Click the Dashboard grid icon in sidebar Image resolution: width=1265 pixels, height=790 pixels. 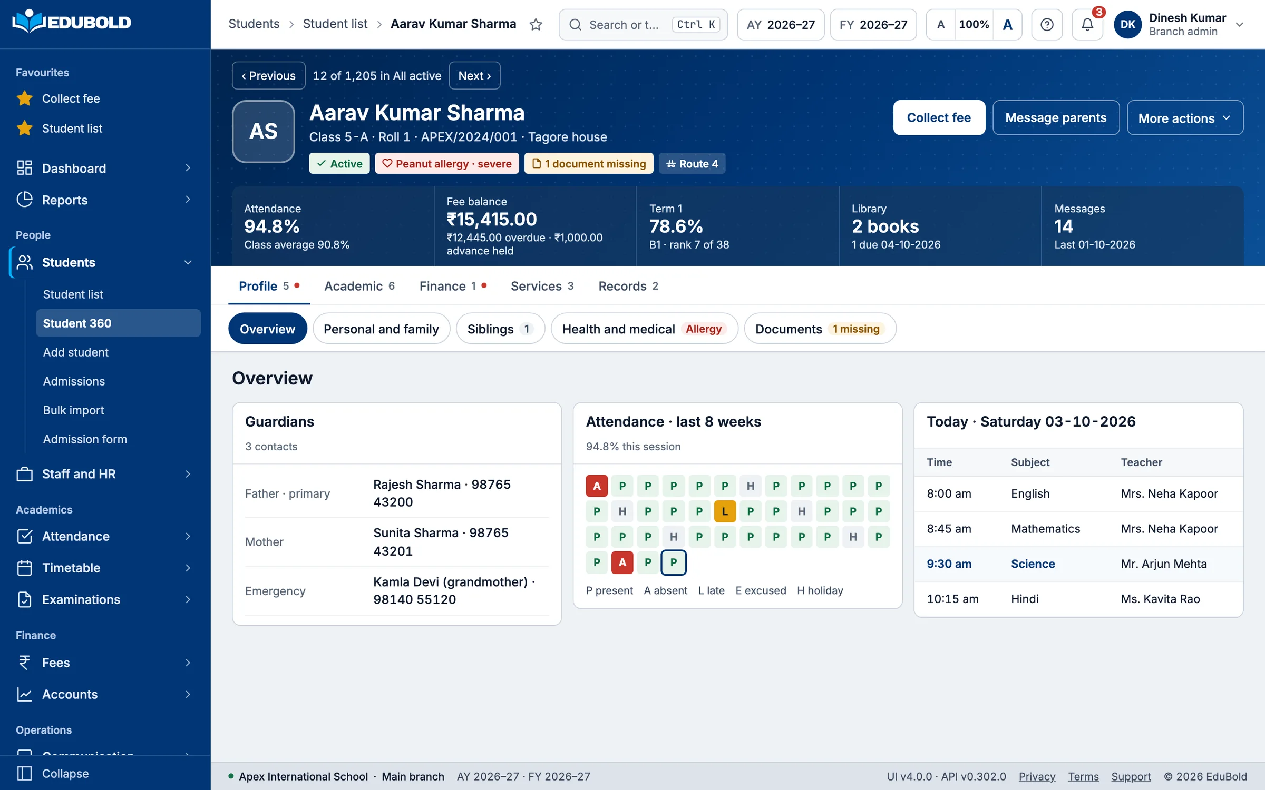click(x=24, y=168)
